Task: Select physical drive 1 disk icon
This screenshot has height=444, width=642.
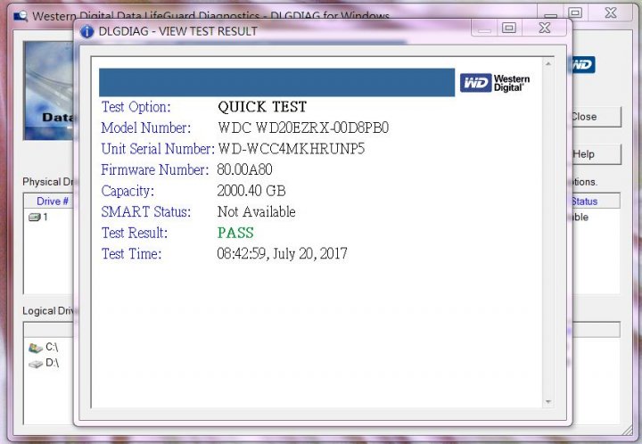Action: (x=34, y=217)
